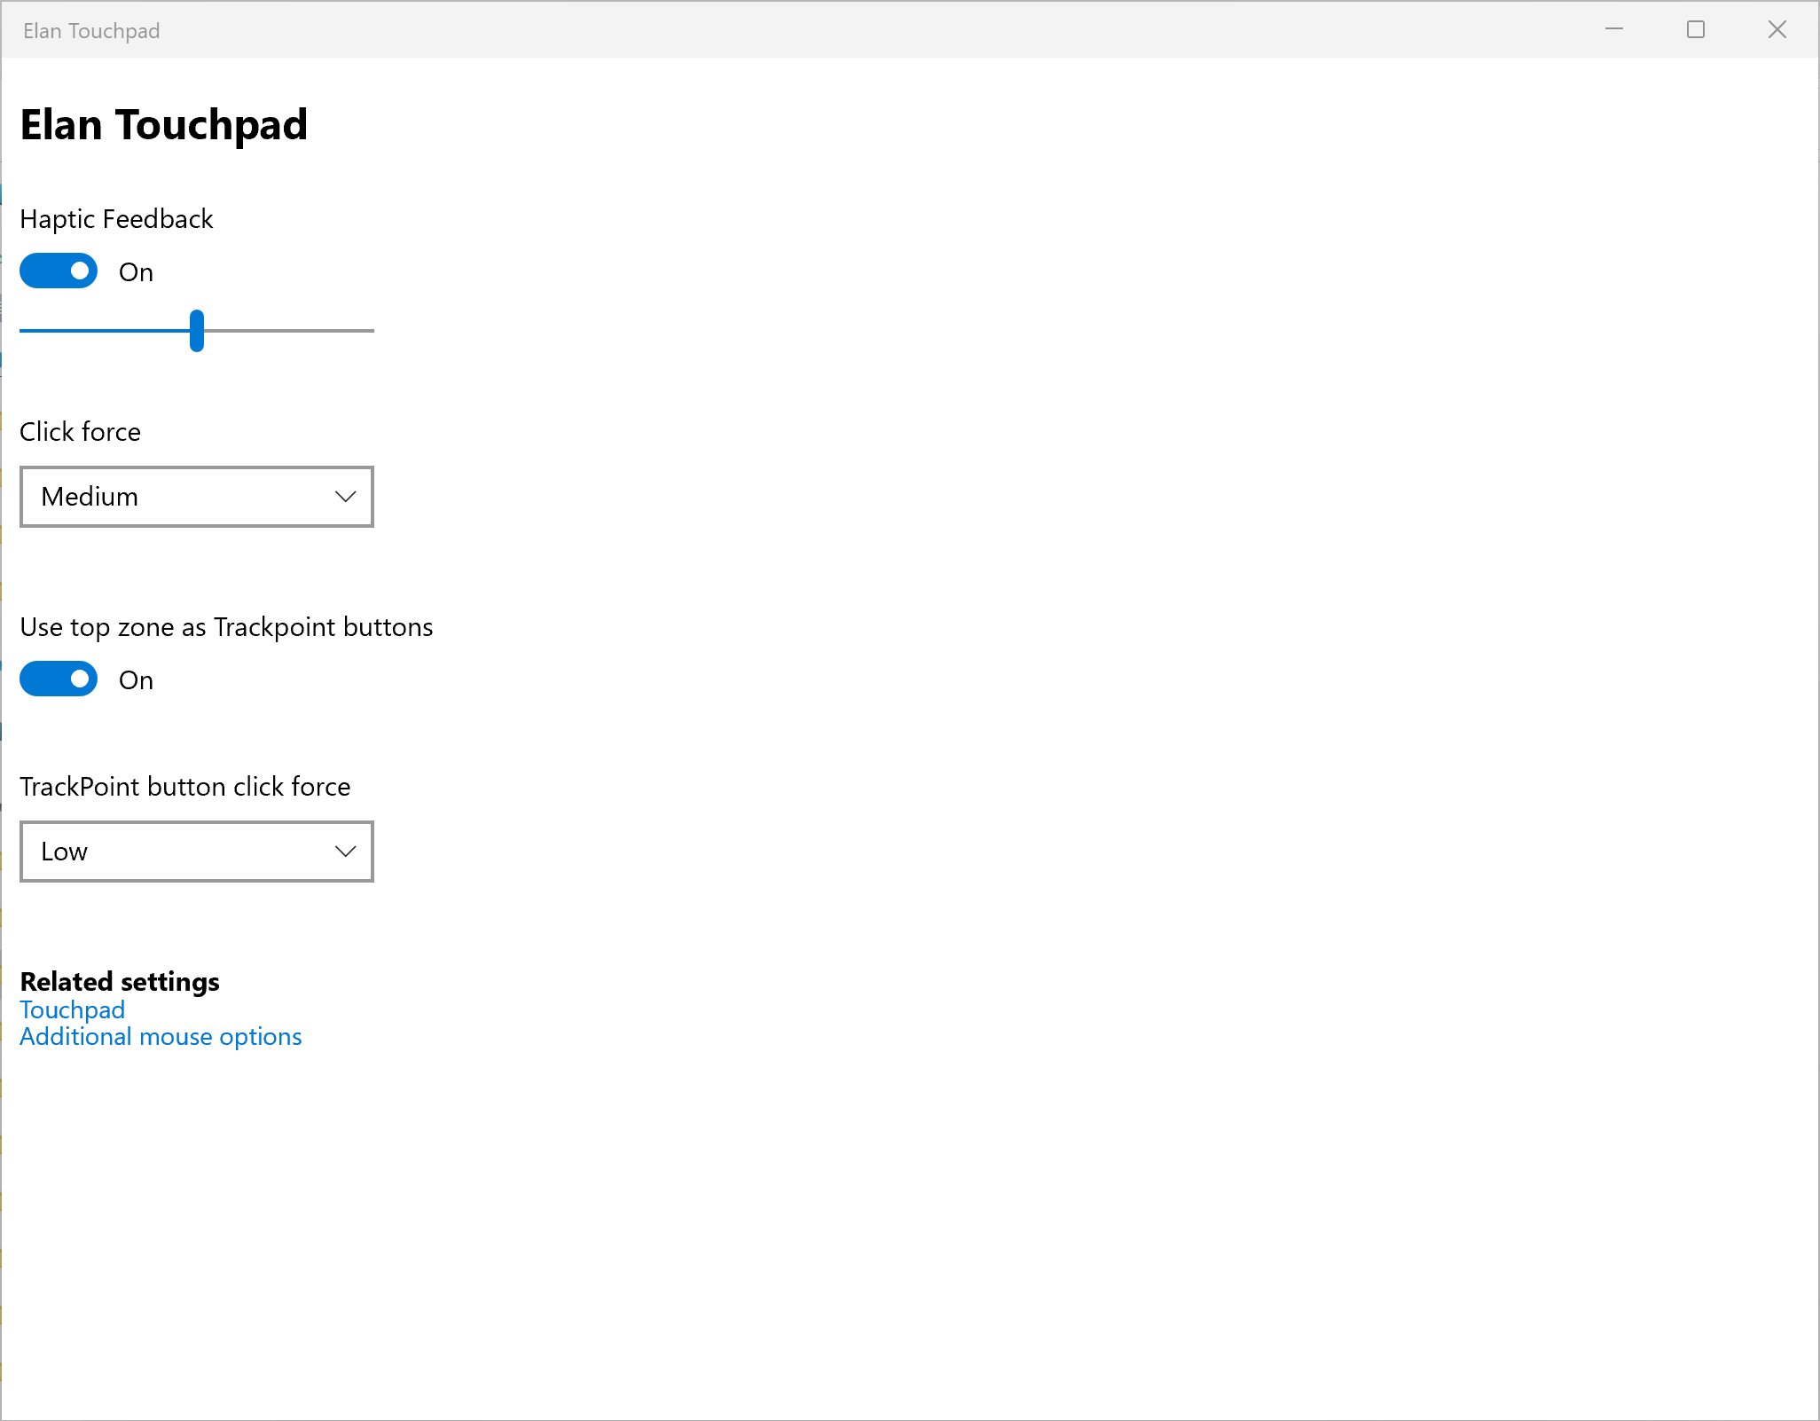Open Additional mouse options link
This screenshot has width=1820, height=1421.
pos(161,1037)
